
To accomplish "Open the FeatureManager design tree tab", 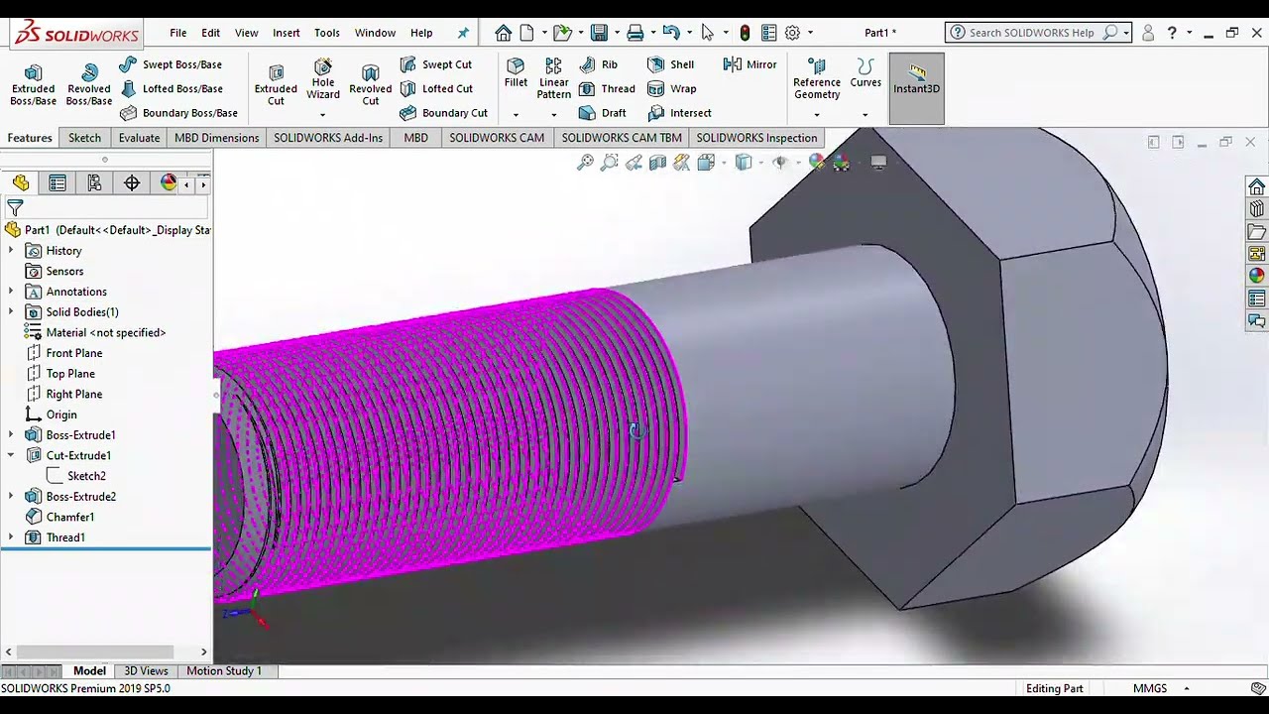I will tap(21, 182).
